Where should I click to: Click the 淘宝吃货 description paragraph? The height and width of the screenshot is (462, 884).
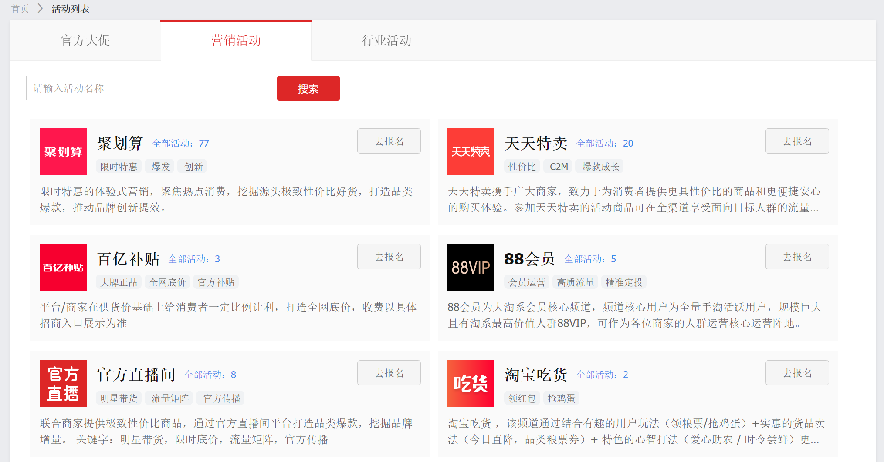[637, 432]
